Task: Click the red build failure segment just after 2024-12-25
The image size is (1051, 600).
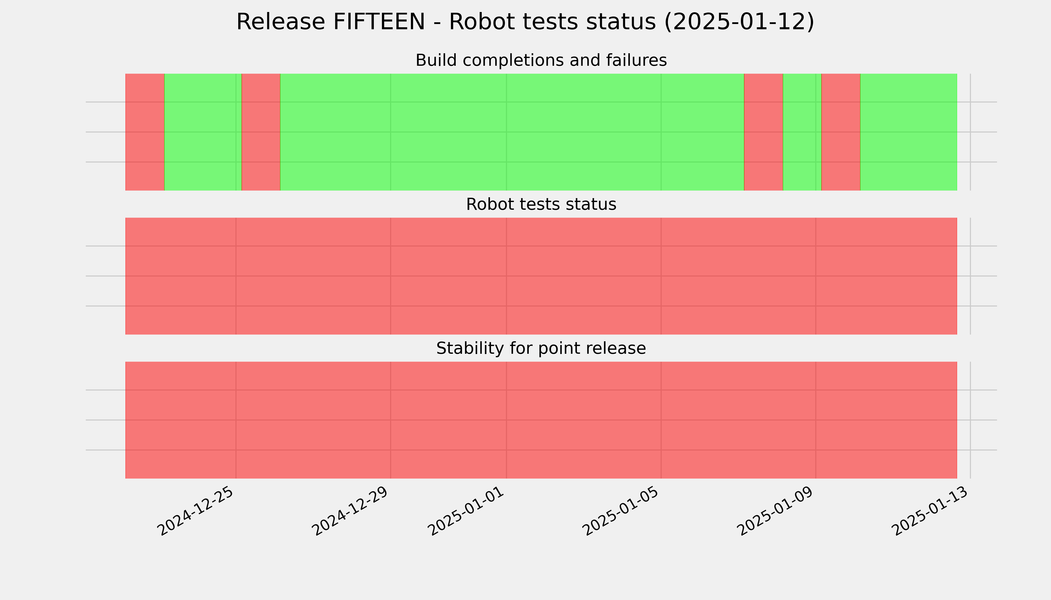Action: point(261,132)
